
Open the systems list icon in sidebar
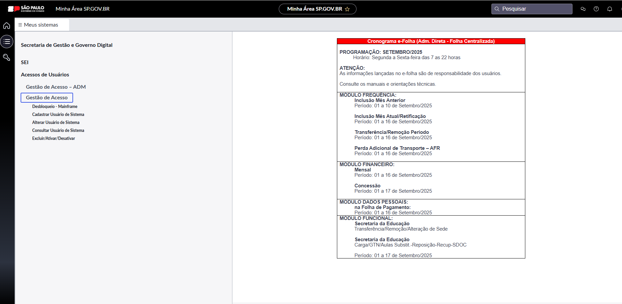click(7, 42)
